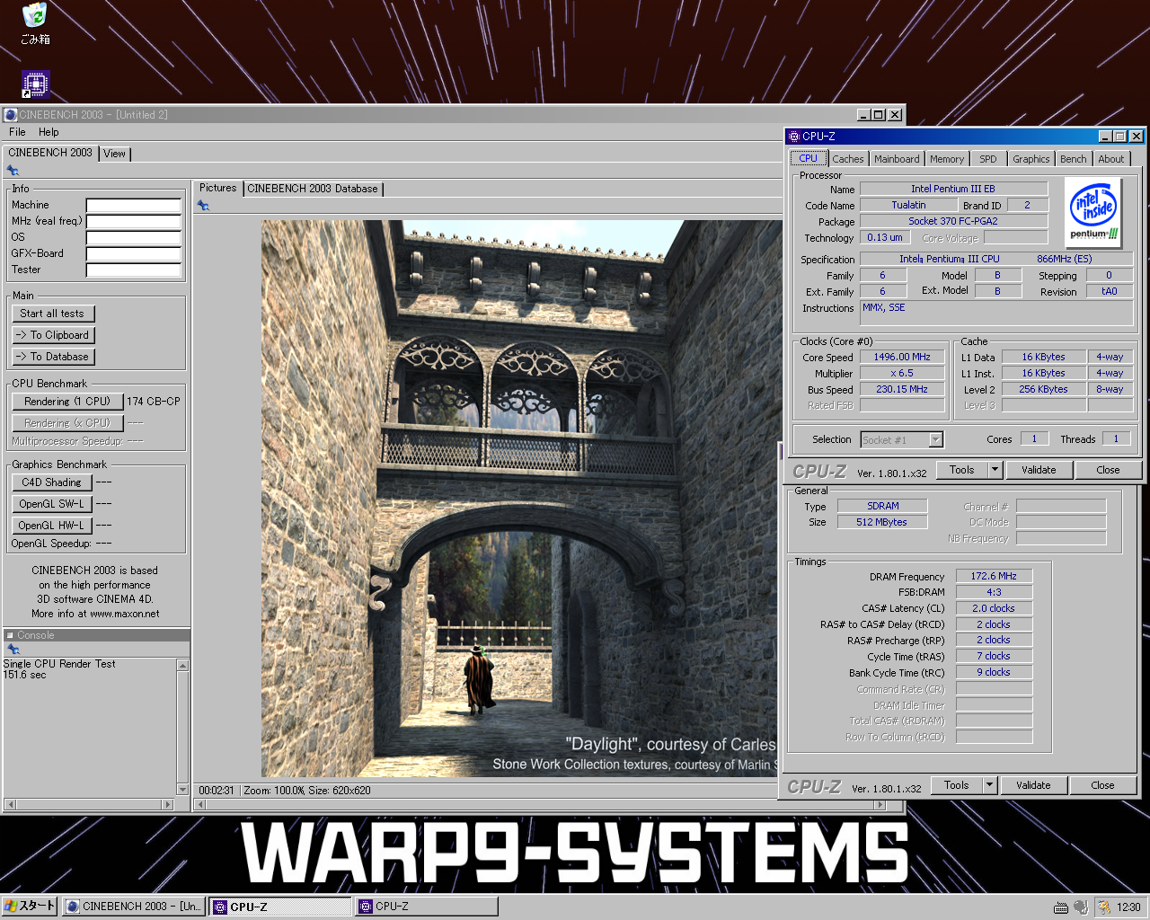Image resolution: width=1150 pixels, height=920 pixels.
Task: Switch to second CPU-Z taskbar item
Action: 426,907
